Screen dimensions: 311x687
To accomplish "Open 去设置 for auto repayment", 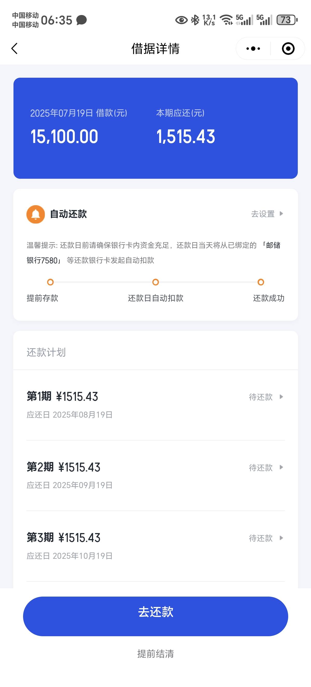I will point(267,214).
